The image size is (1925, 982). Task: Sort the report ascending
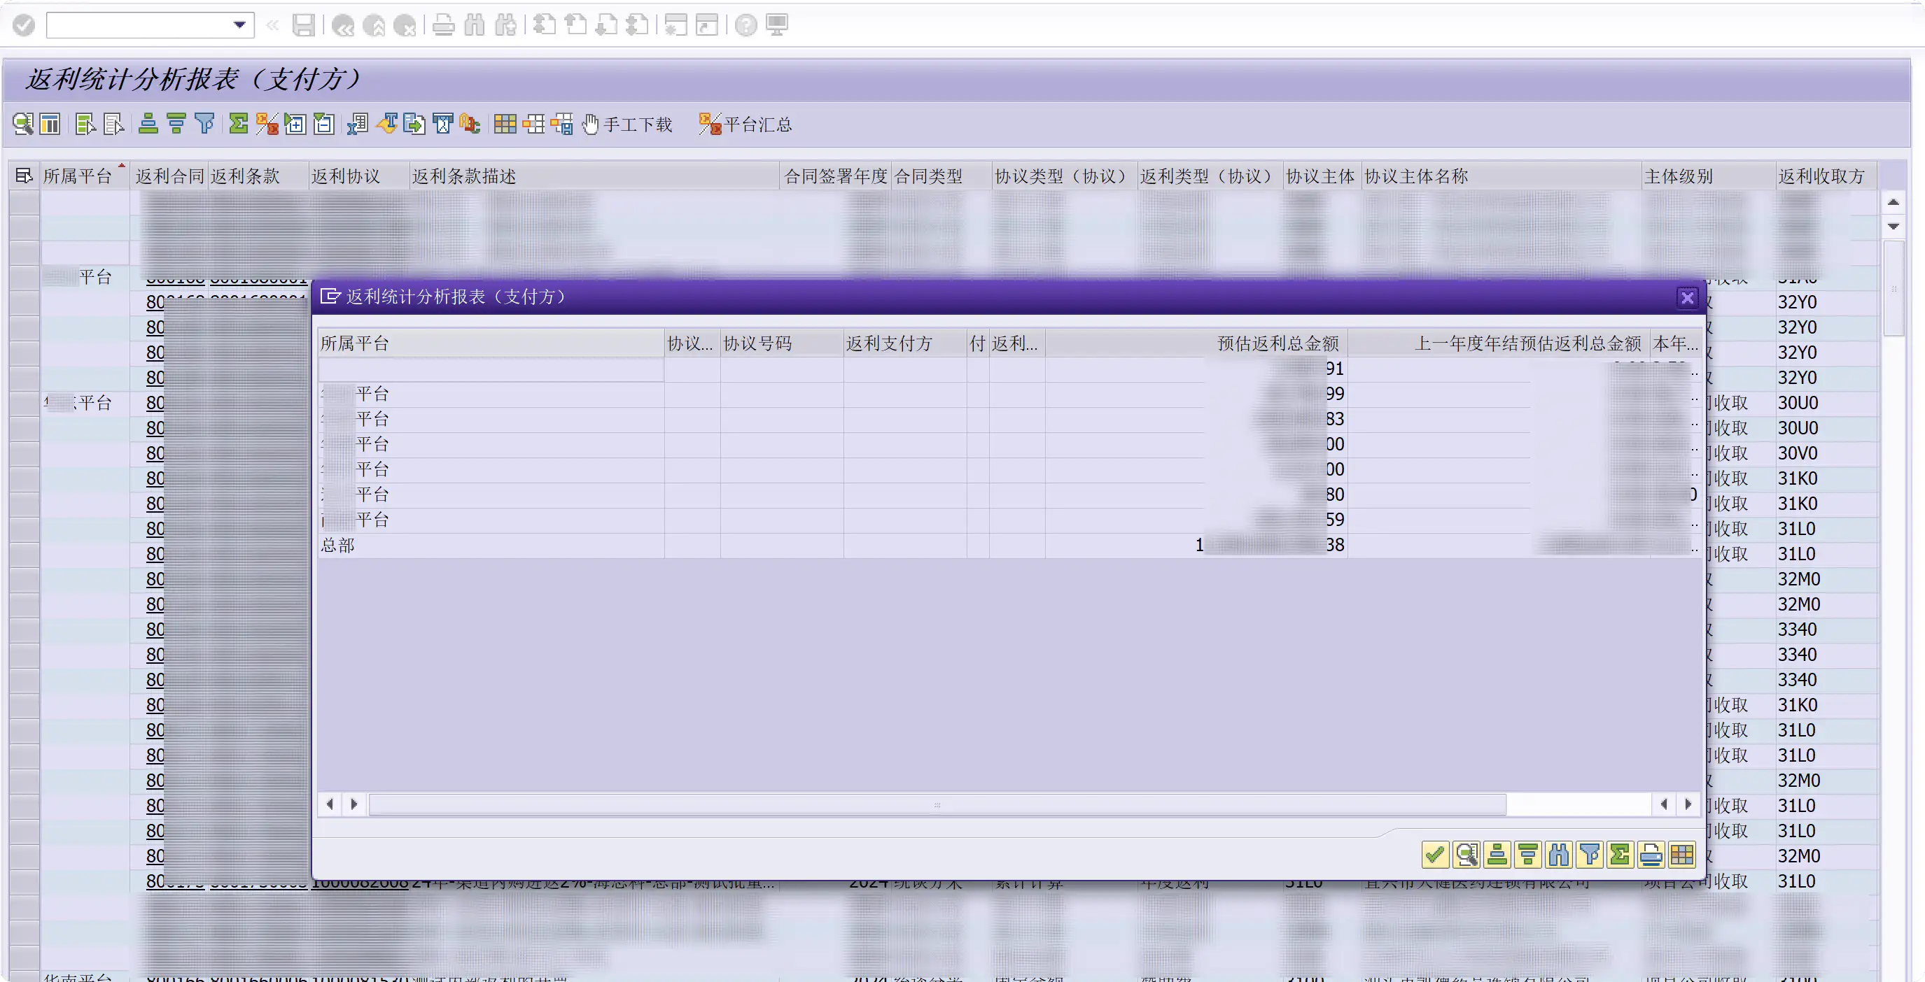coord(147,124)
